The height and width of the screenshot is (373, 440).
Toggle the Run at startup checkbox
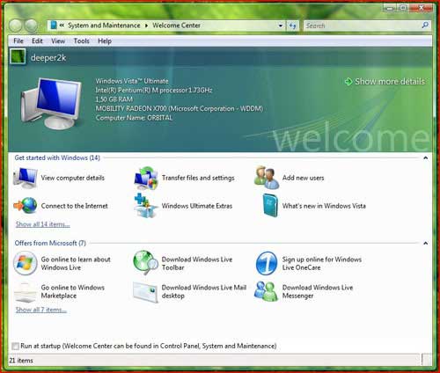(15, 347)
